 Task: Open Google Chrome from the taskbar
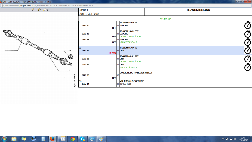point(73,139)
